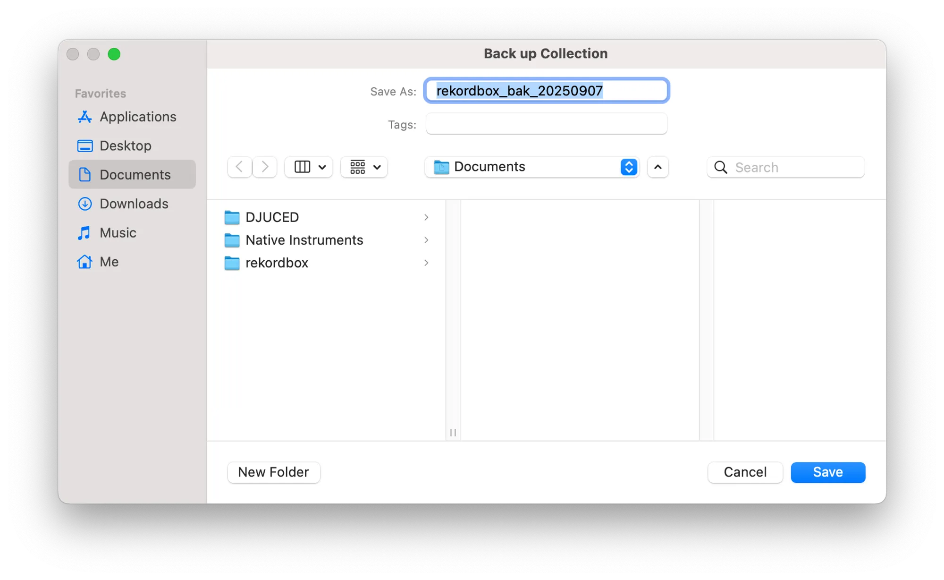Select the rekordbox folder
Viewport: 944px width, 580px height.
point(277,263)
